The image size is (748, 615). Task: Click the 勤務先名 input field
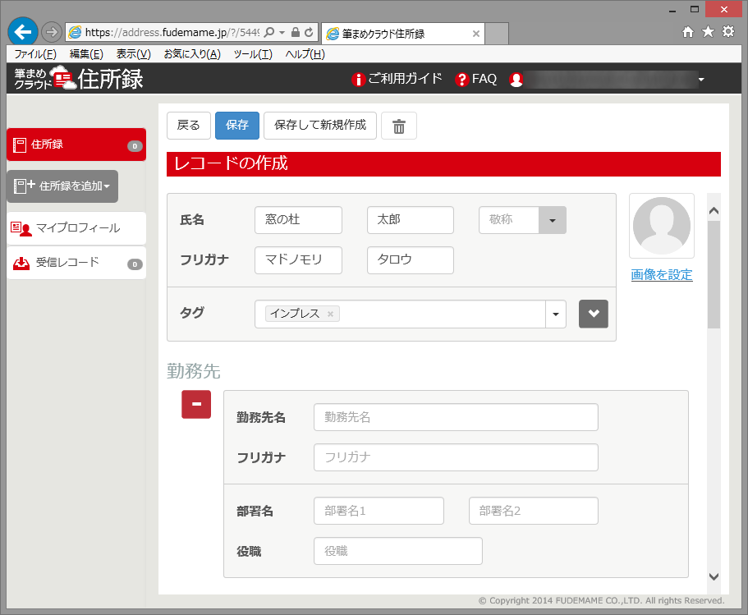pyautogui.click(x=456, y=417)
